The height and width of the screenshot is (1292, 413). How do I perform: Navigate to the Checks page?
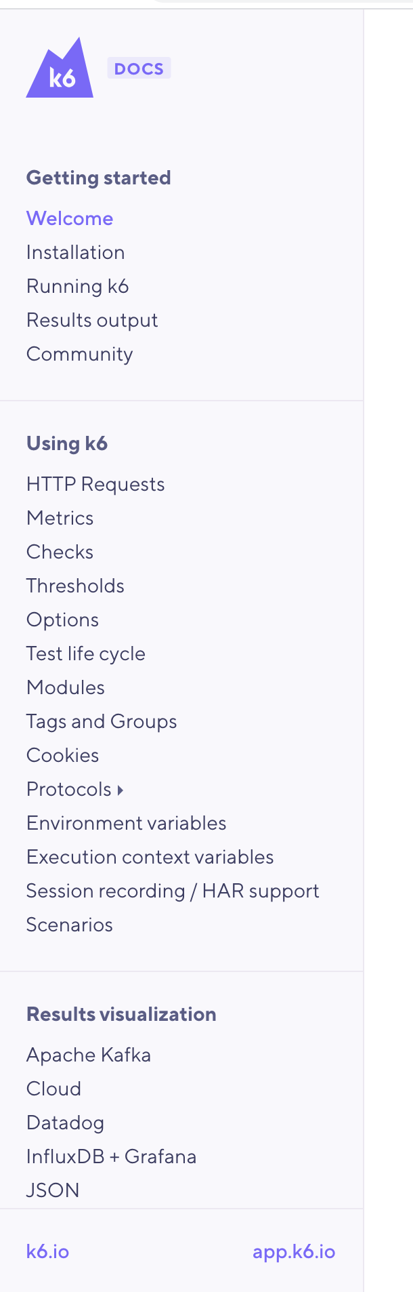click(60, 551)
